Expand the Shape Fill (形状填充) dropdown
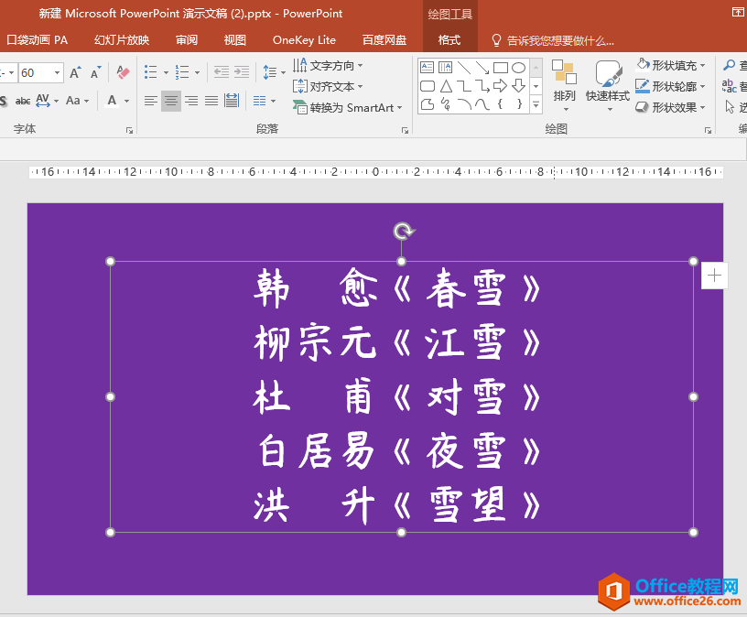Viewport: 747px width, 617px height. click(703, 66)
